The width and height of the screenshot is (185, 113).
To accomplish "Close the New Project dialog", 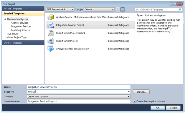I will click(179, 4).
